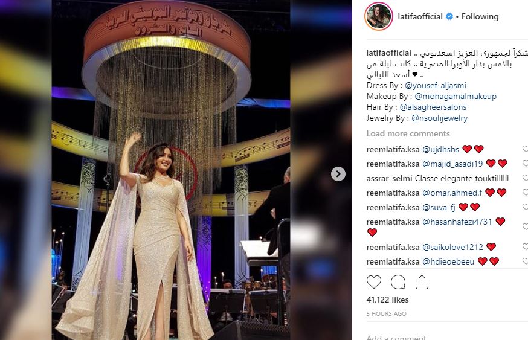Open the @monagamalmakeup profile link
Viewport: 528px width, 340px height.
(456, 96)
